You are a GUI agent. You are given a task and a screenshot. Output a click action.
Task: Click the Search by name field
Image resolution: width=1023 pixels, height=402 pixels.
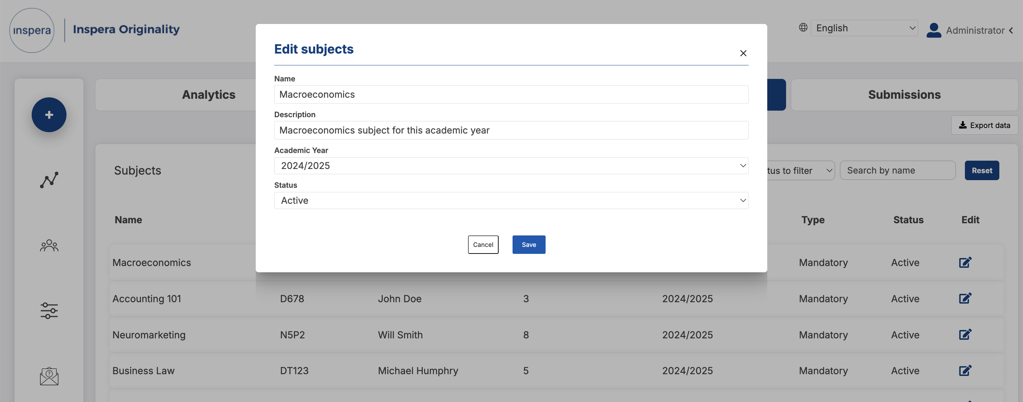coord(897,171)
